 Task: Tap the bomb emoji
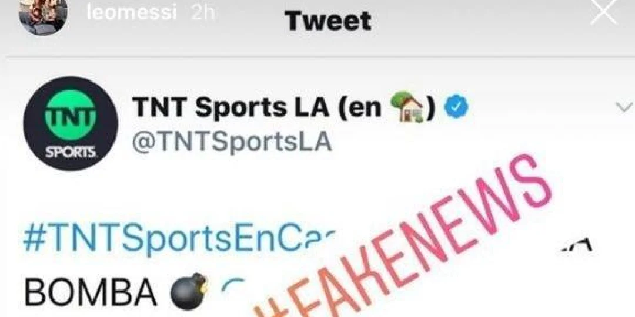coord(189,291)
